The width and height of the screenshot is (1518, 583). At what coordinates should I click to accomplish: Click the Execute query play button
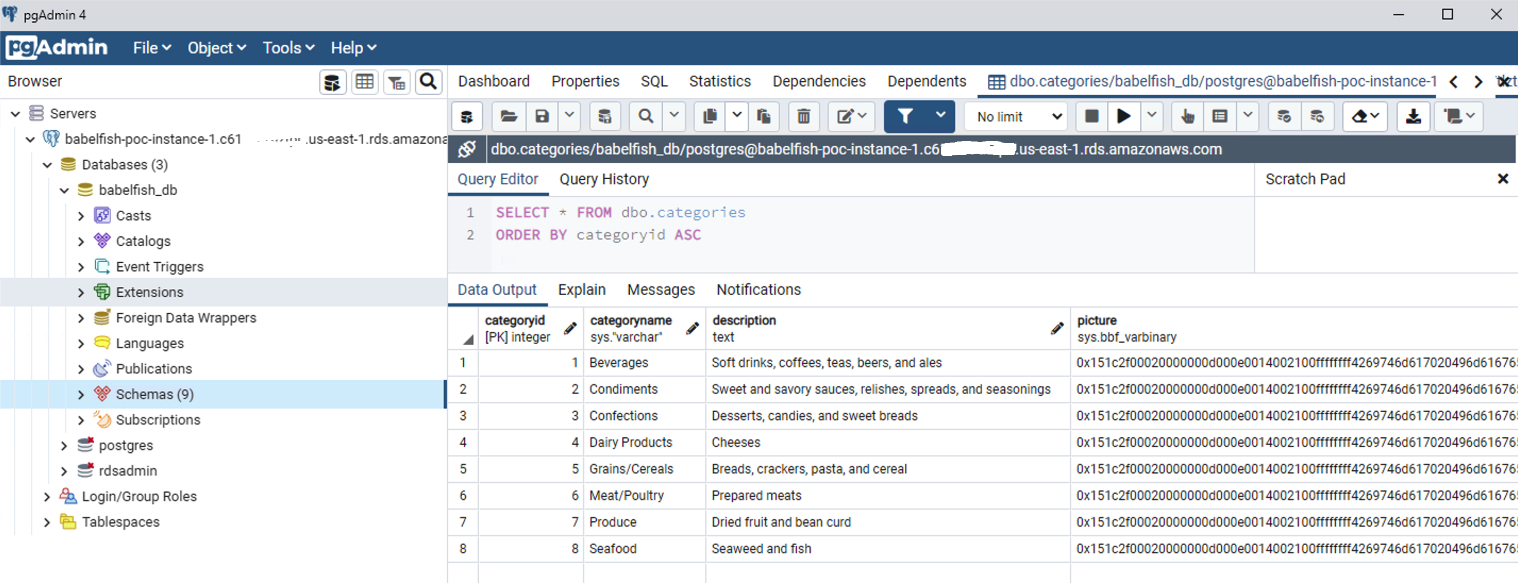1123,116
